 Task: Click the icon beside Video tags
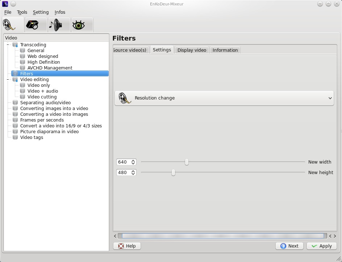point(15,137)
